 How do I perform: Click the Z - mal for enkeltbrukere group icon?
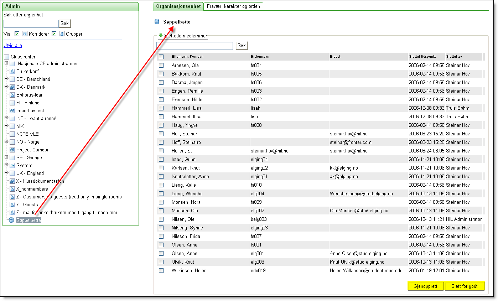(12, 212)
